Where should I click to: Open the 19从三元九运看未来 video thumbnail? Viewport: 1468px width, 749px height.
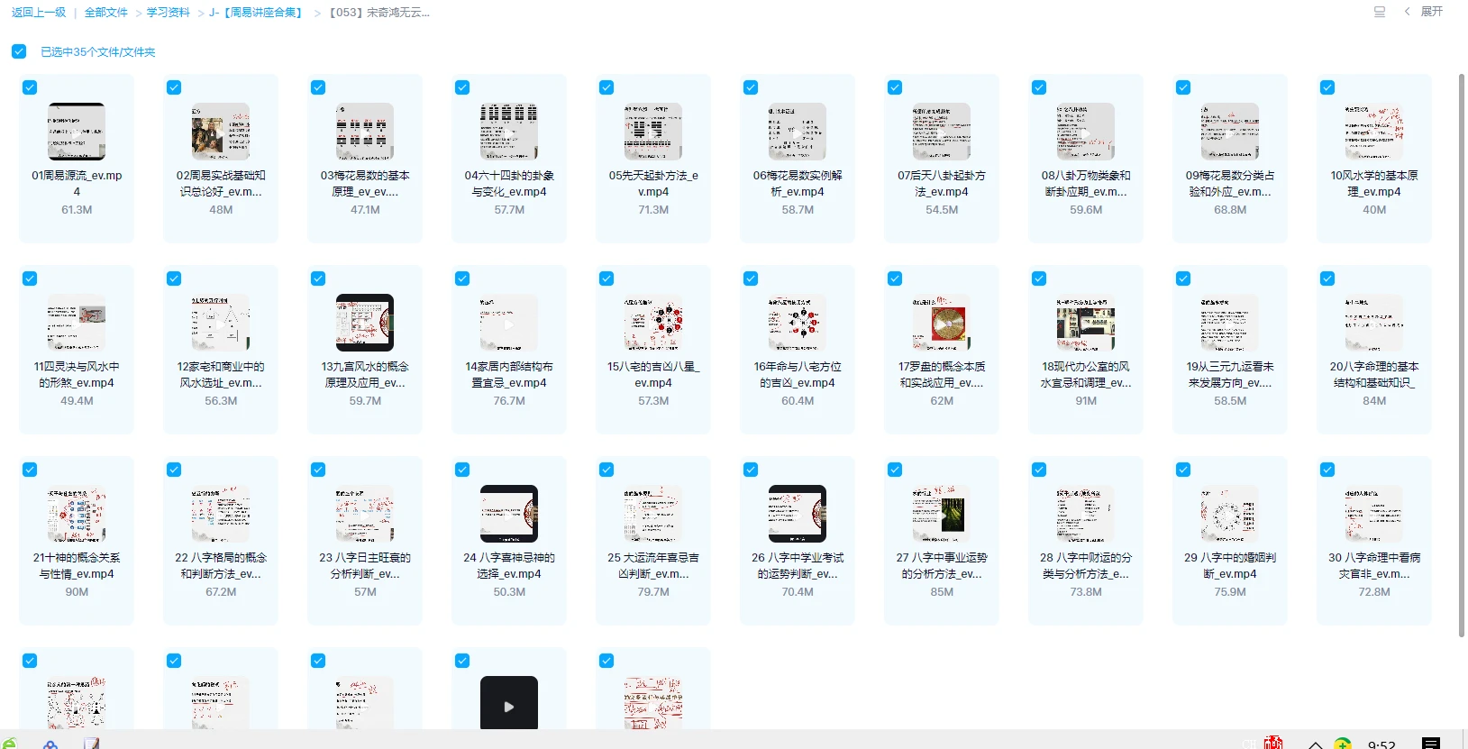(x=1230, y=323)
